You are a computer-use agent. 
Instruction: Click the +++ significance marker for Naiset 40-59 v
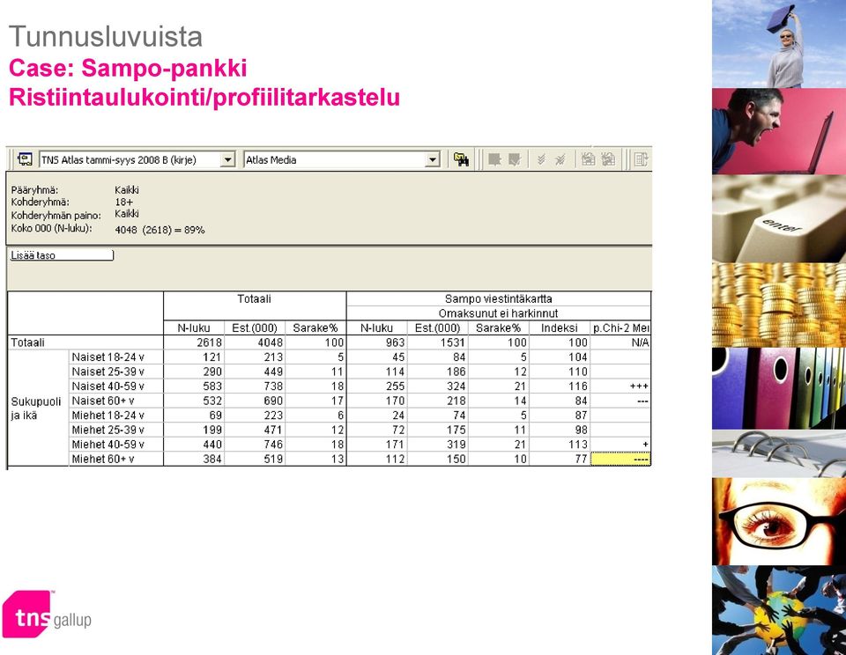tap(639, 386)
